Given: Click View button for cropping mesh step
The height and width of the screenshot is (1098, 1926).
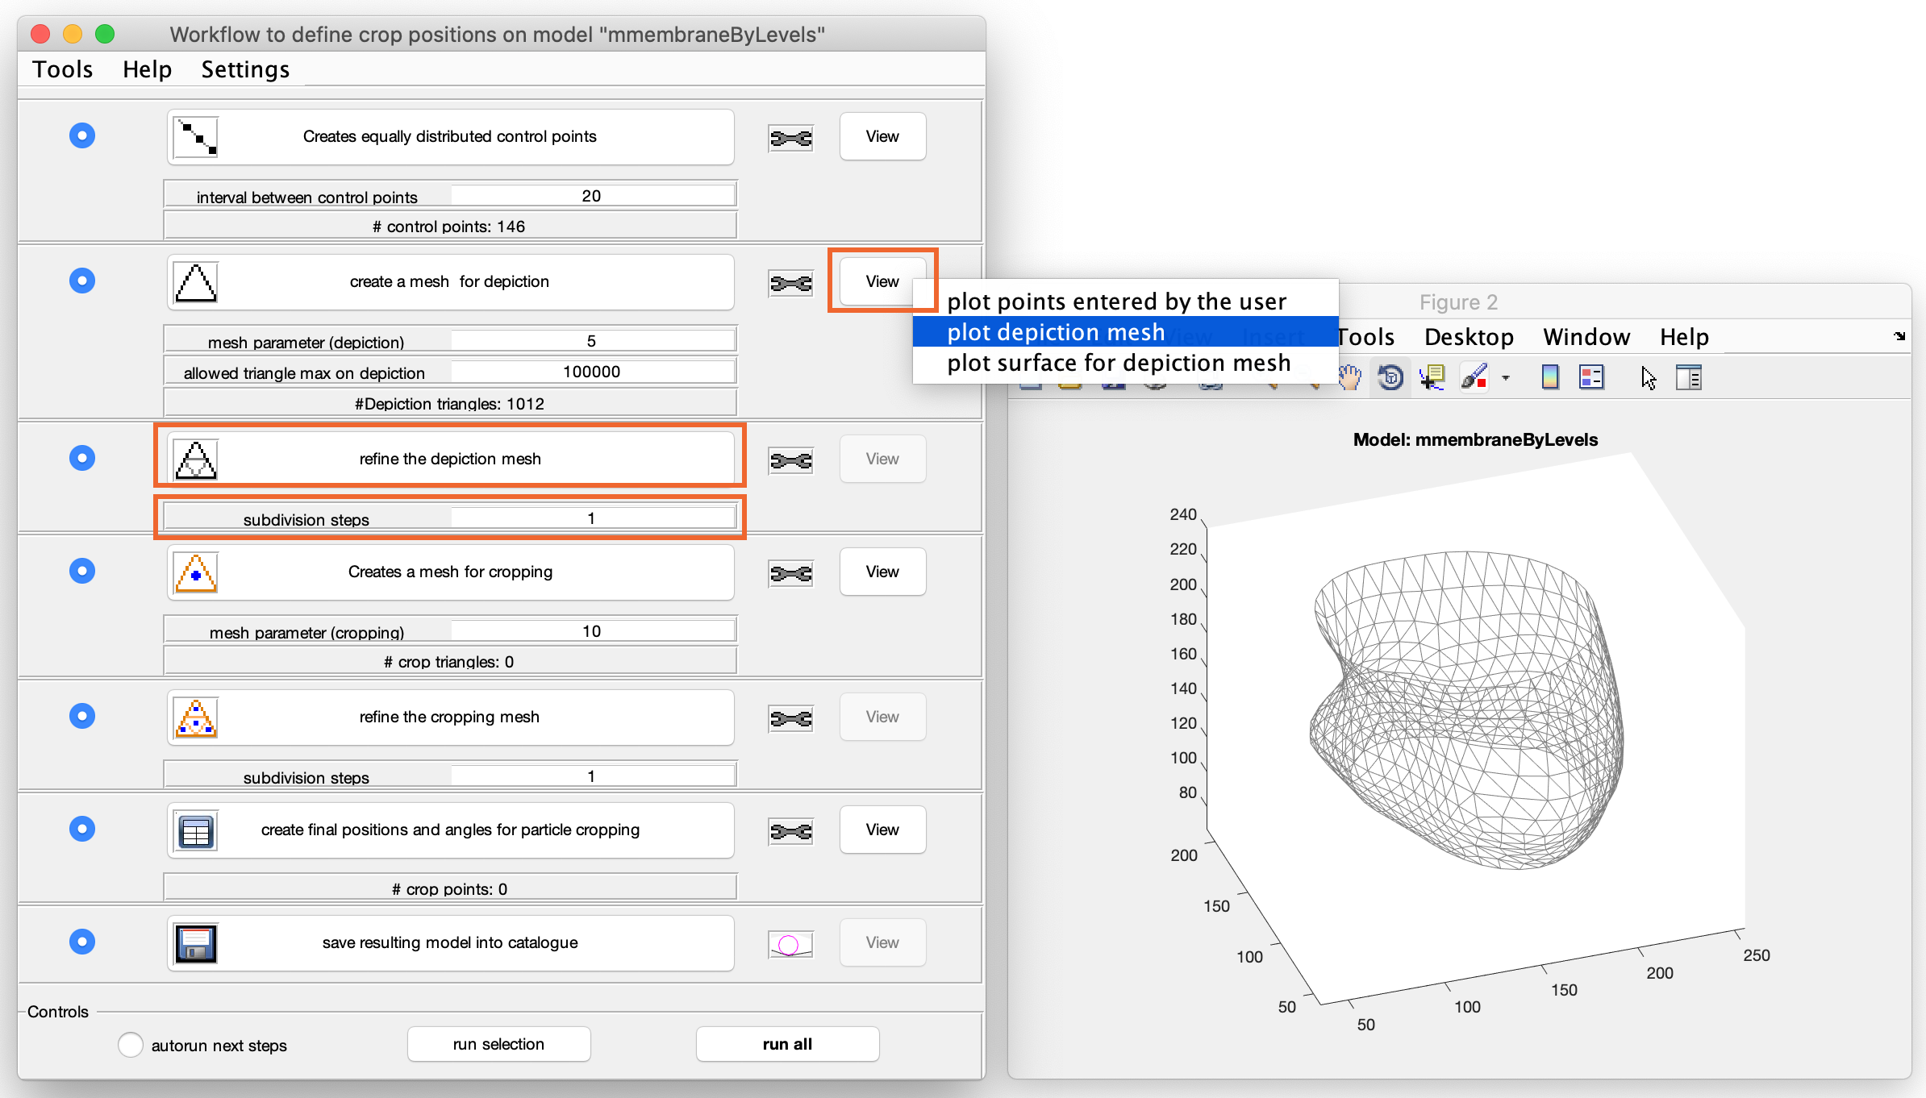Looking at the screenshot, I should point(882,572).
